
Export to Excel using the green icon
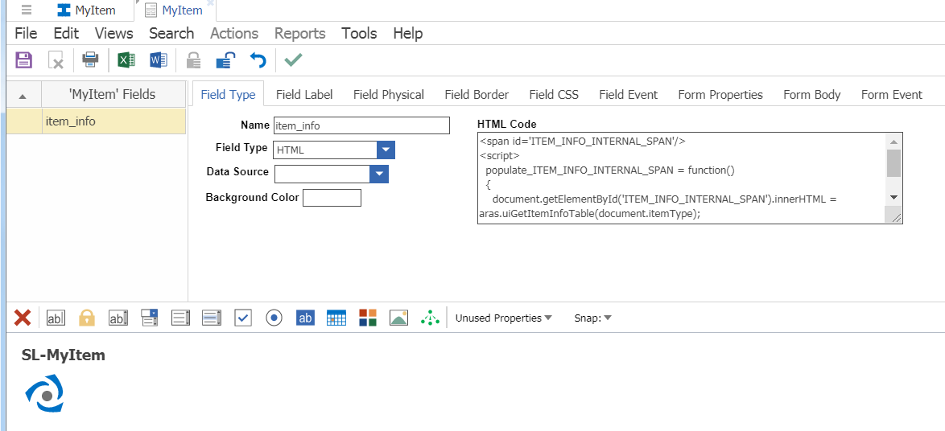point(126,60)
